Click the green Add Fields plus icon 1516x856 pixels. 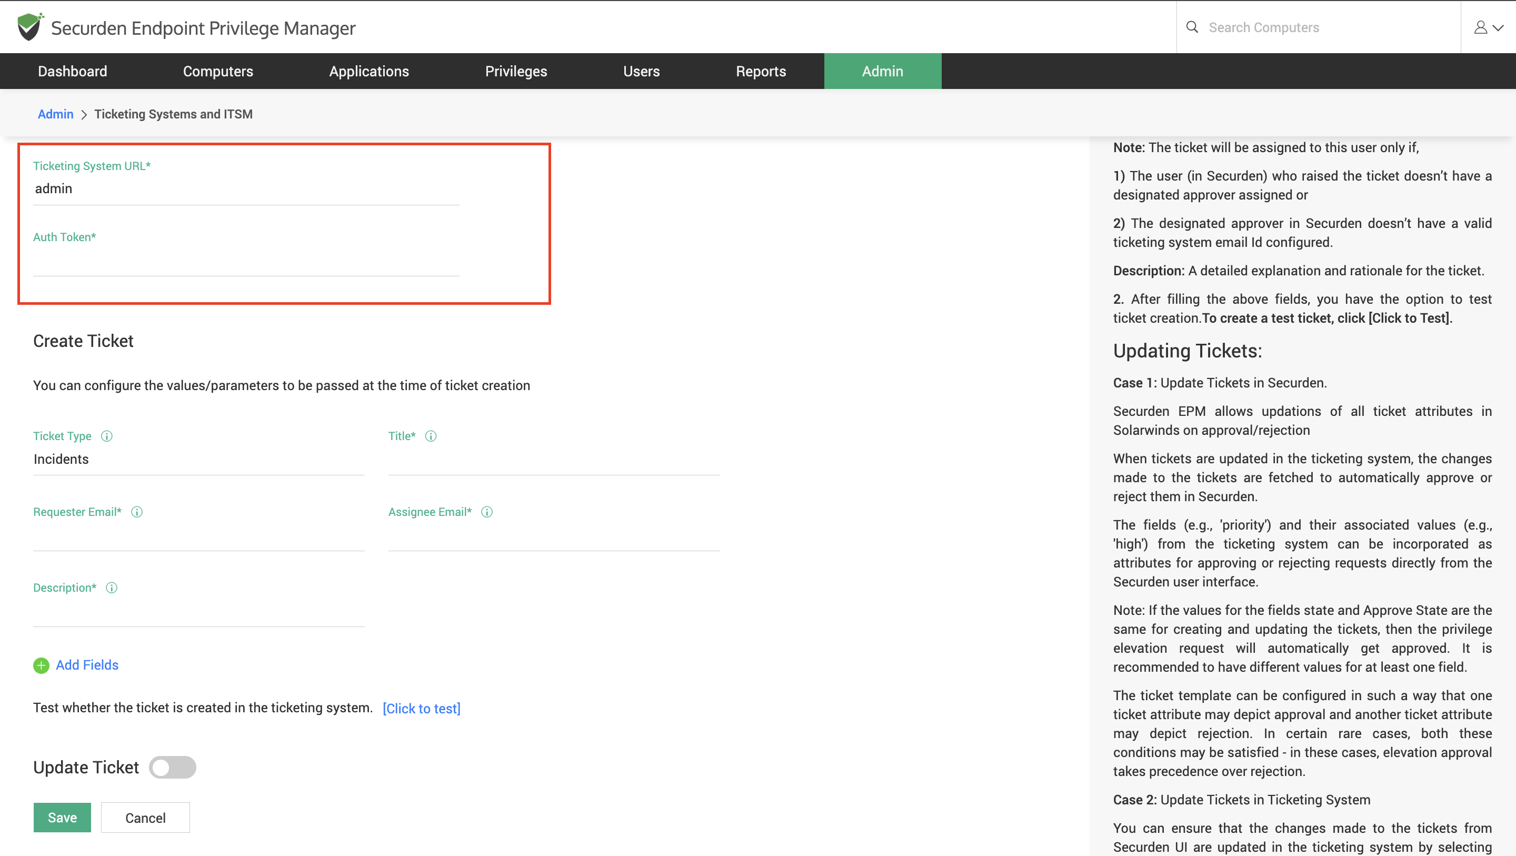(x=41, y=665)
